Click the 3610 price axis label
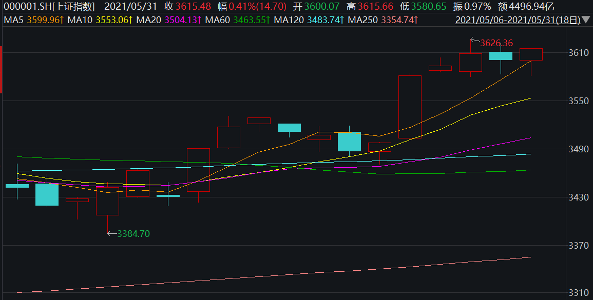 (579, 52)
